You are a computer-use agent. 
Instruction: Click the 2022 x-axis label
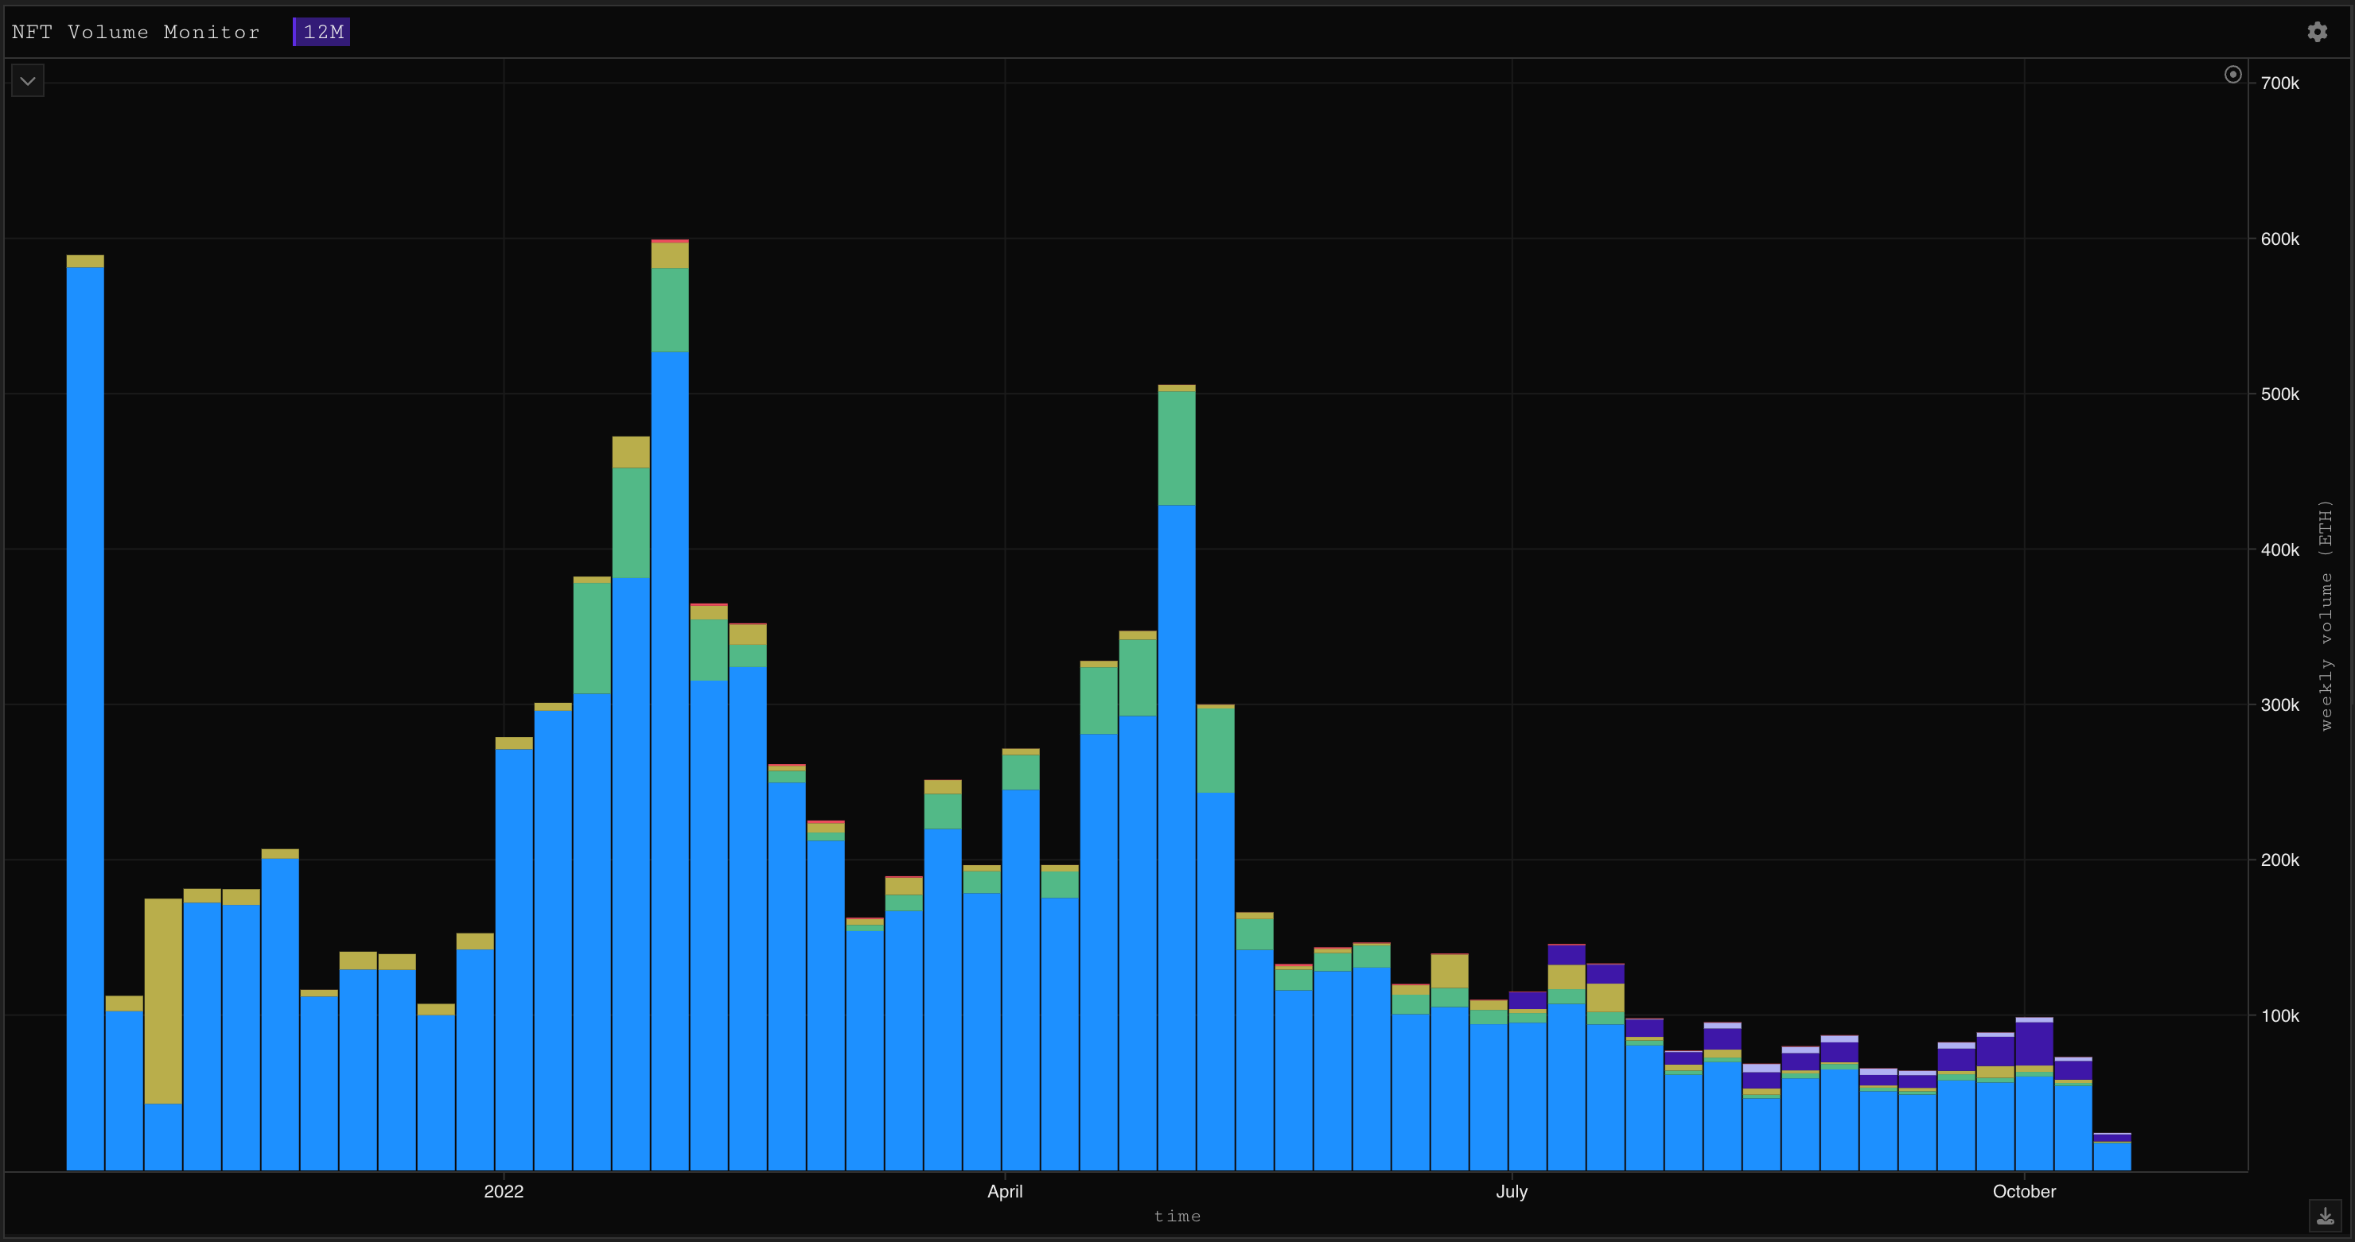pyautogui.click(x=504, y=1191)
